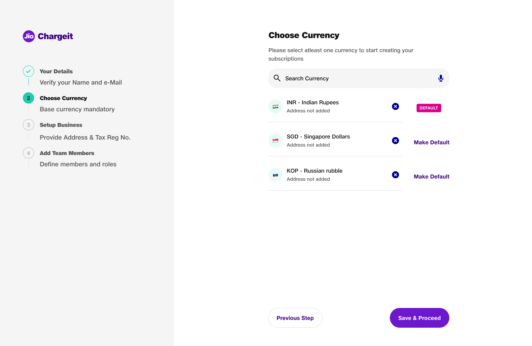
Task: Click the Jio Chargeit logo
Action: (x=48, y=36)
